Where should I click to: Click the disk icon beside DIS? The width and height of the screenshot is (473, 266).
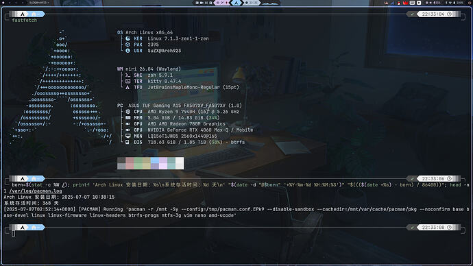pos(128,142)
